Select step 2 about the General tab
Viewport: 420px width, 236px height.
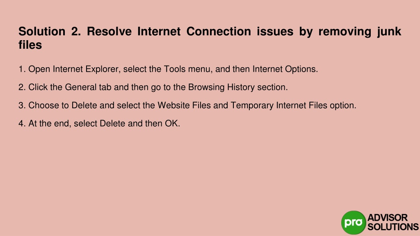click(x=153, y=87)
